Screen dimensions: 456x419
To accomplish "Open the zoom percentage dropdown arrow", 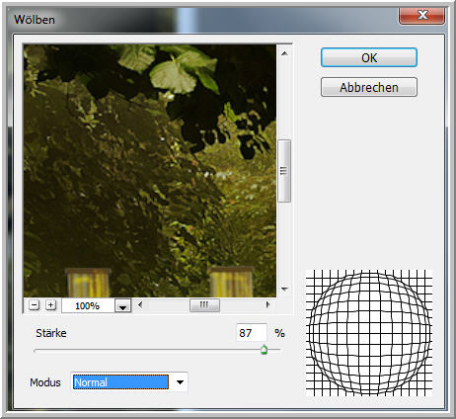I will 123,305.
